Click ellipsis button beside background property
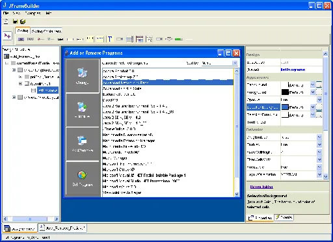 point(319,85)
